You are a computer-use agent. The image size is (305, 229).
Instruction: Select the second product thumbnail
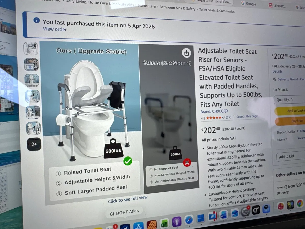[x=32, y=64]
